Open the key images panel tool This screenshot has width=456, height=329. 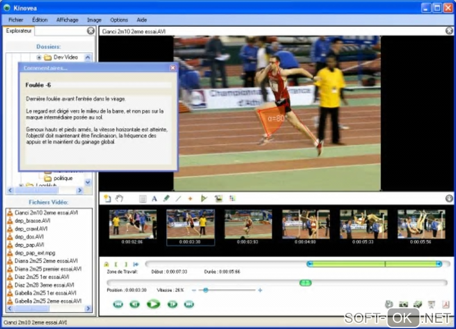[218, 198]
